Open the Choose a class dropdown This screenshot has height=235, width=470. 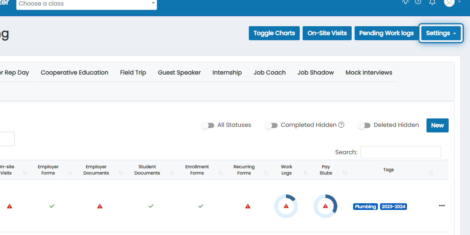click(87, 4)
